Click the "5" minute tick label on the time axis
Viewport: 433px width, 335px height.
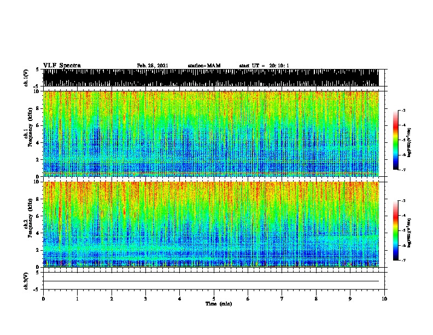pos(214,299)
